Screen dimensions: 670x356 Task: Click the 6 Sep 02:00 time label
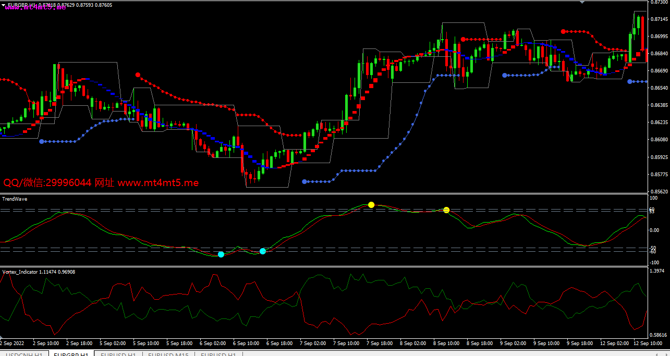[x=212, y=343]
